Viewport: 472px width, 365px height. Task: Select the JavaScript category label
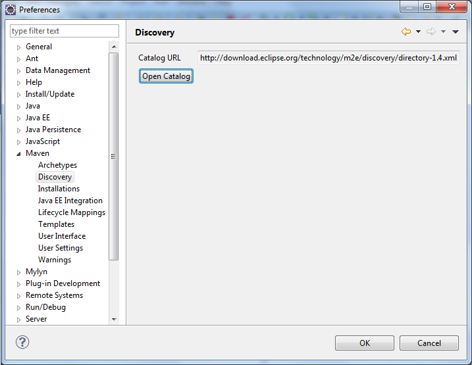(43, 141)
